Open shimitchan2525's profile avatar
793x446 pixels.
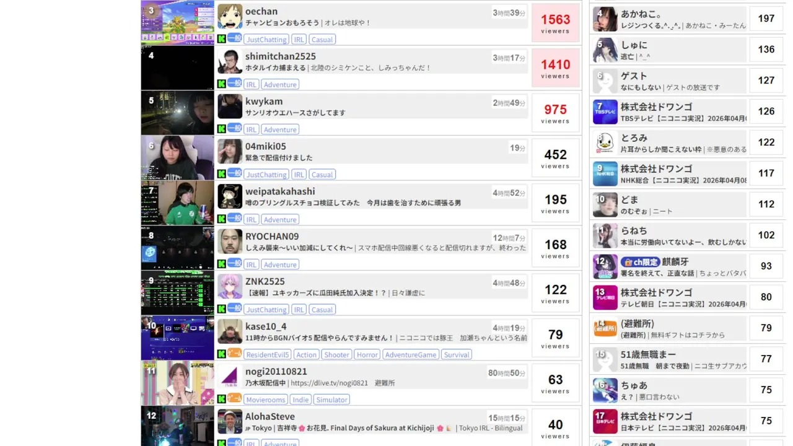230,61
